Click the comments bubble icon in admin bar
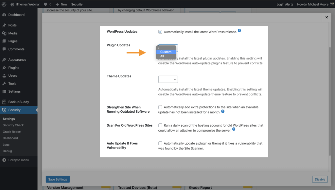This screenshot has height=190, width=335. (45, 4)
